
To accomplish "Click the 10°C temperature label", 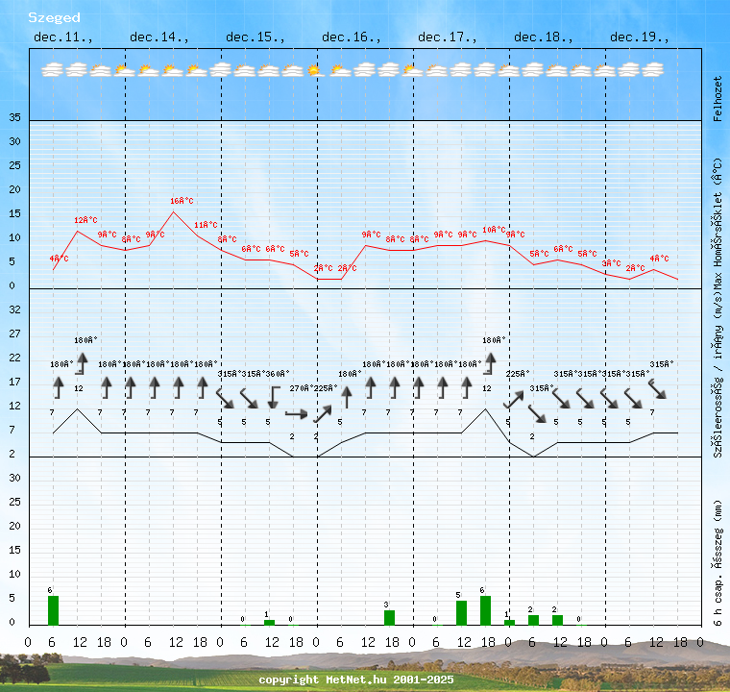I will tap(494, 230).
